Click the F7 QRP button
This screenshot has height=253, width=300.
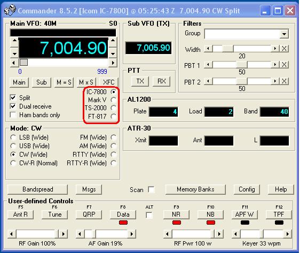(89, 214)
